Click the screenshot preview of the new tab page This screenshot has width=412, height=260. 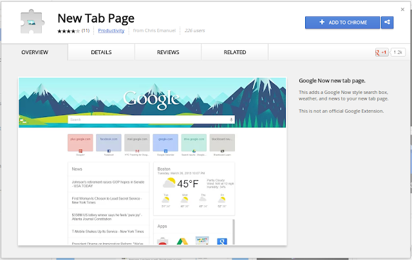(153, 162)
